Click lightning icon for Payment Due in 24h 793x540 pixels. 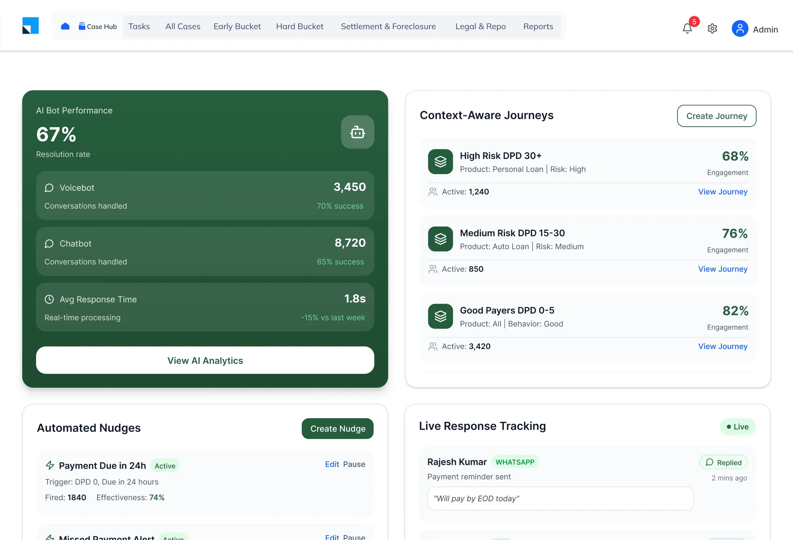pyautogui.click(x=50, y=465)
